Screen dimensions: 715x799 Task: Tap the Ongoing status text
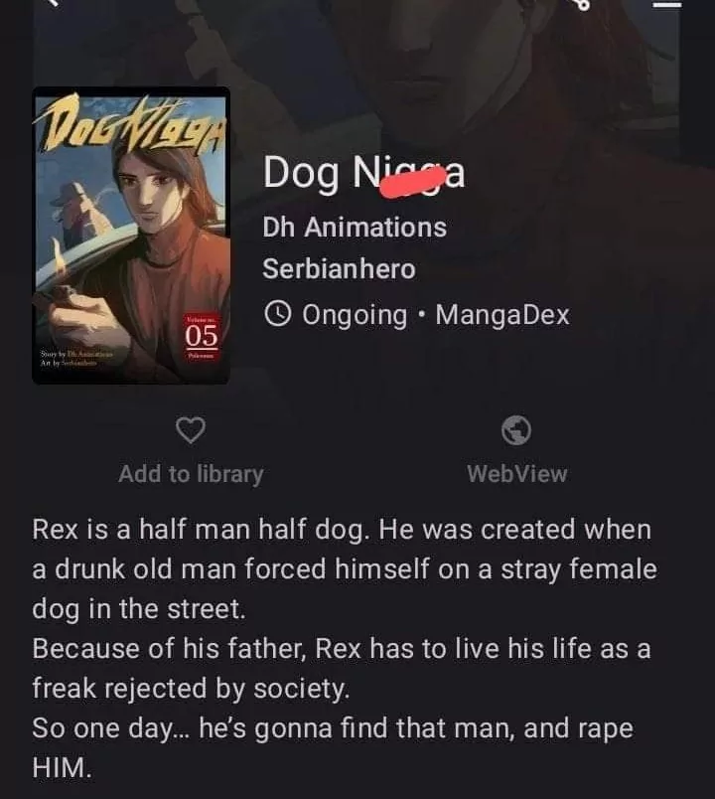point(355,315)
